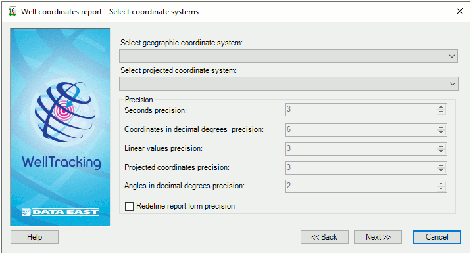This screenshot has height=254, width=471.
Task: Increase Coordinates in decimal degrees precision value
Action: pyautogui.click(x=441, y=127)
